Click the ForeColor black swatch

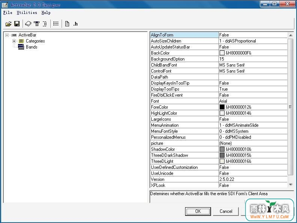coord(222,107)
